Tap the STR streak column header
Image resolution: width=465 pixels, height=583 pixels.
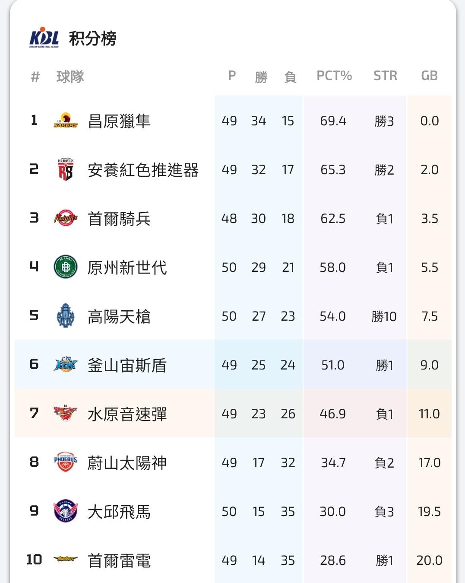pyautogui.click(x=385, y=76)
